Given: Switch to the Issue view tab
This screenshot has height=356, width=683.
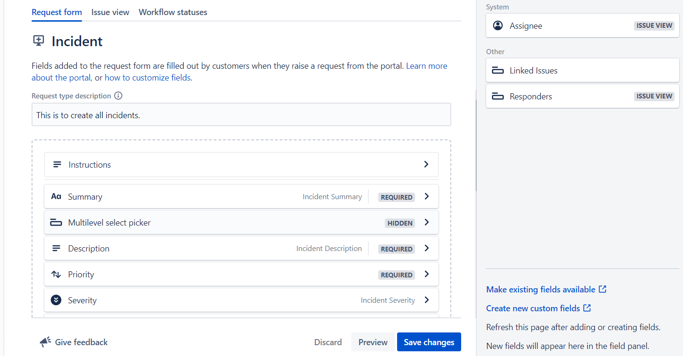Looking at the screenshot, I should pos(110,12).
